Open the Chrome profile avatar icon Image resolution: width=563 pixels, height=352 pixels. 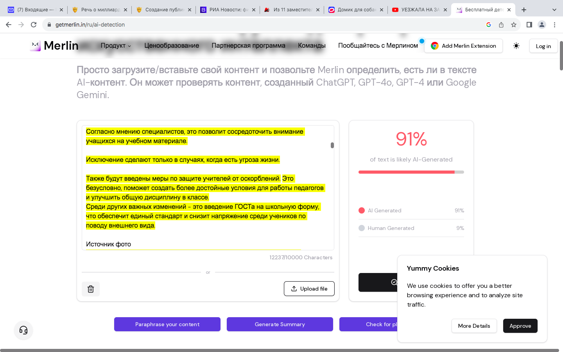542,25
